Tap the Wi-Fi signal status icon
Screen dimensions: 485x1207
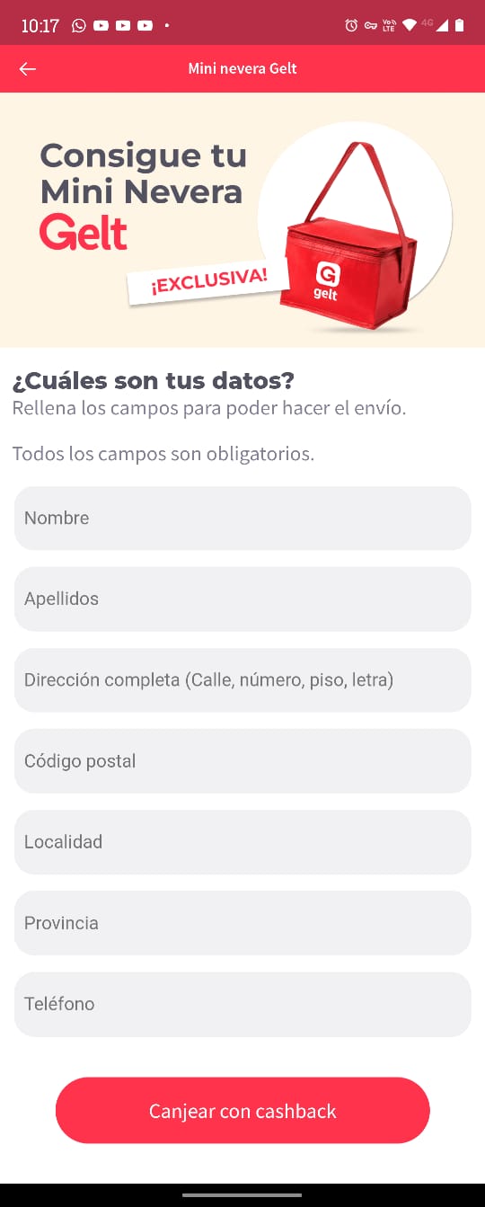pos(410,25)
